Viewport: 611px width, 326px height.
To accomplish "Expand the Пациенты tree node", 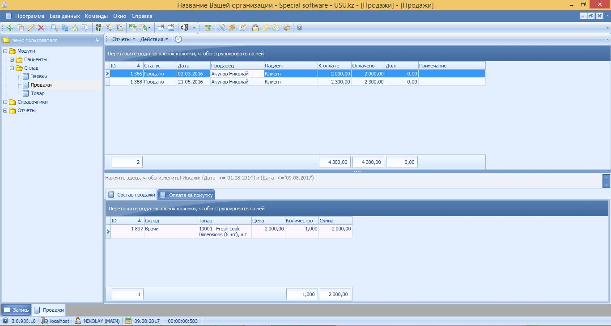I will click(12, 59).
